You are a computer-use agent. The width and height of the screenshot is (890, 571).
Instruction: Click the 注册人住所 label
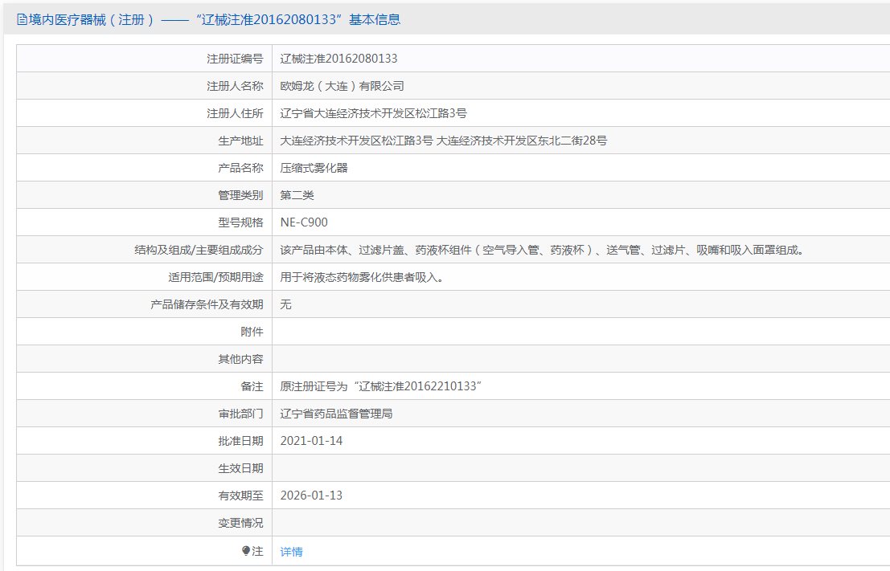[235, 113]
